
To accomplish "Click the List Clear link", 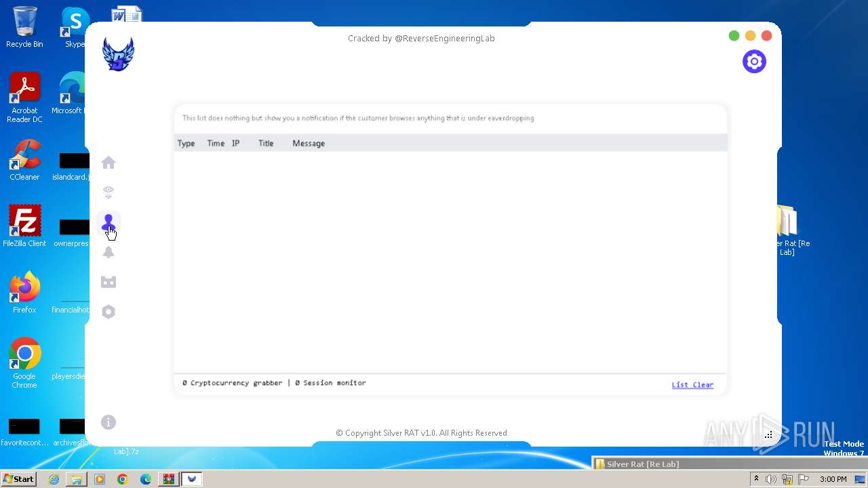I will click(692, 384).
